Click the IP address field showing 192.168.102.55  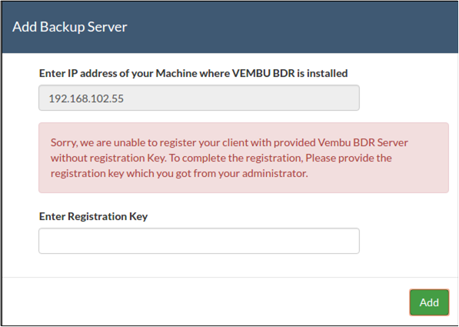tap(199, 98)
